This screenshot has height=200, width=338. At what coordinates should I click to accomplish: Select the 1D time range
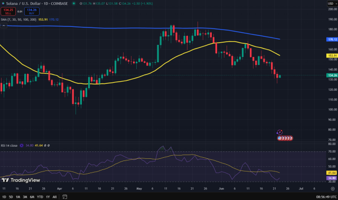[x=4, y=197]
